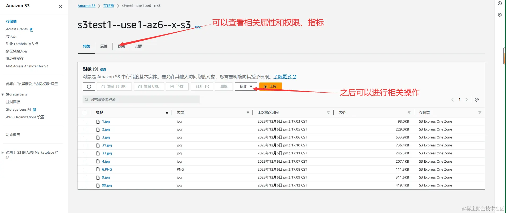Sort by 类型 column arrow
Image resolution: width=506 pixels, height=213 pixels.
pos(248,112)
